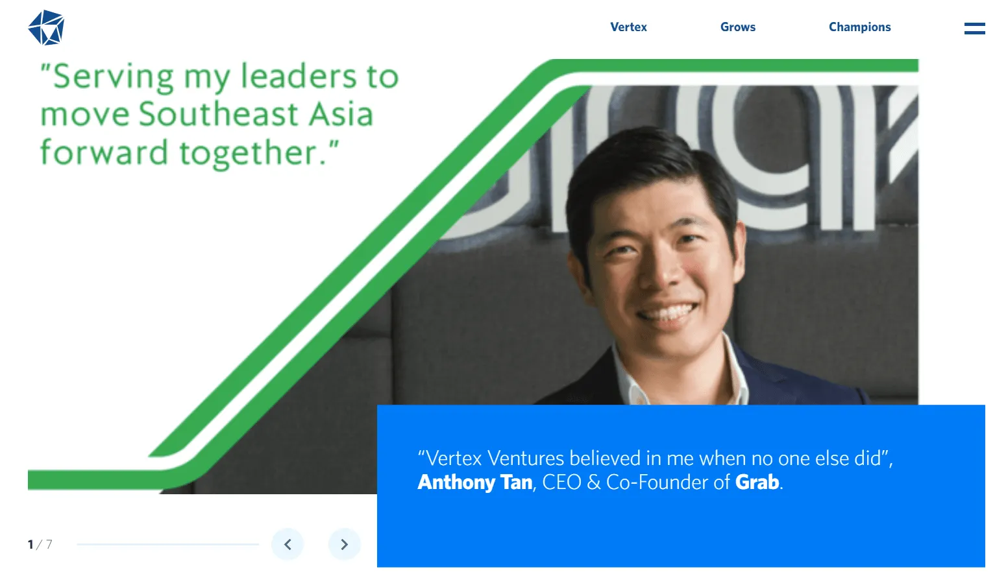Click the total slide count 7
Viewport: 995px width, 574px height.
(x=49, y=544)
